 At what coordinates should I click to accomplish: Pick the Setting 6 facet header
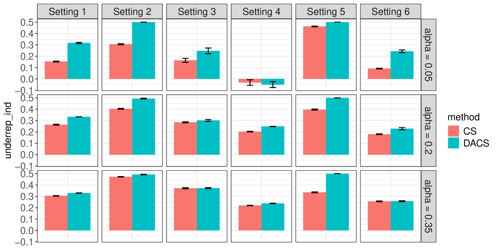tap(391, 12)
